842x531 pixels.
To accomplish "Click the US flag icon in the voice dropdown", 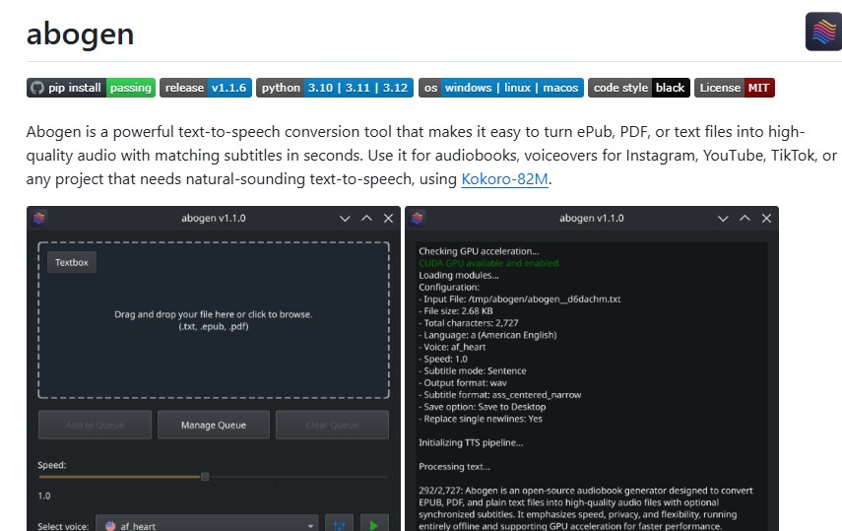I will (x=110, y=526).
